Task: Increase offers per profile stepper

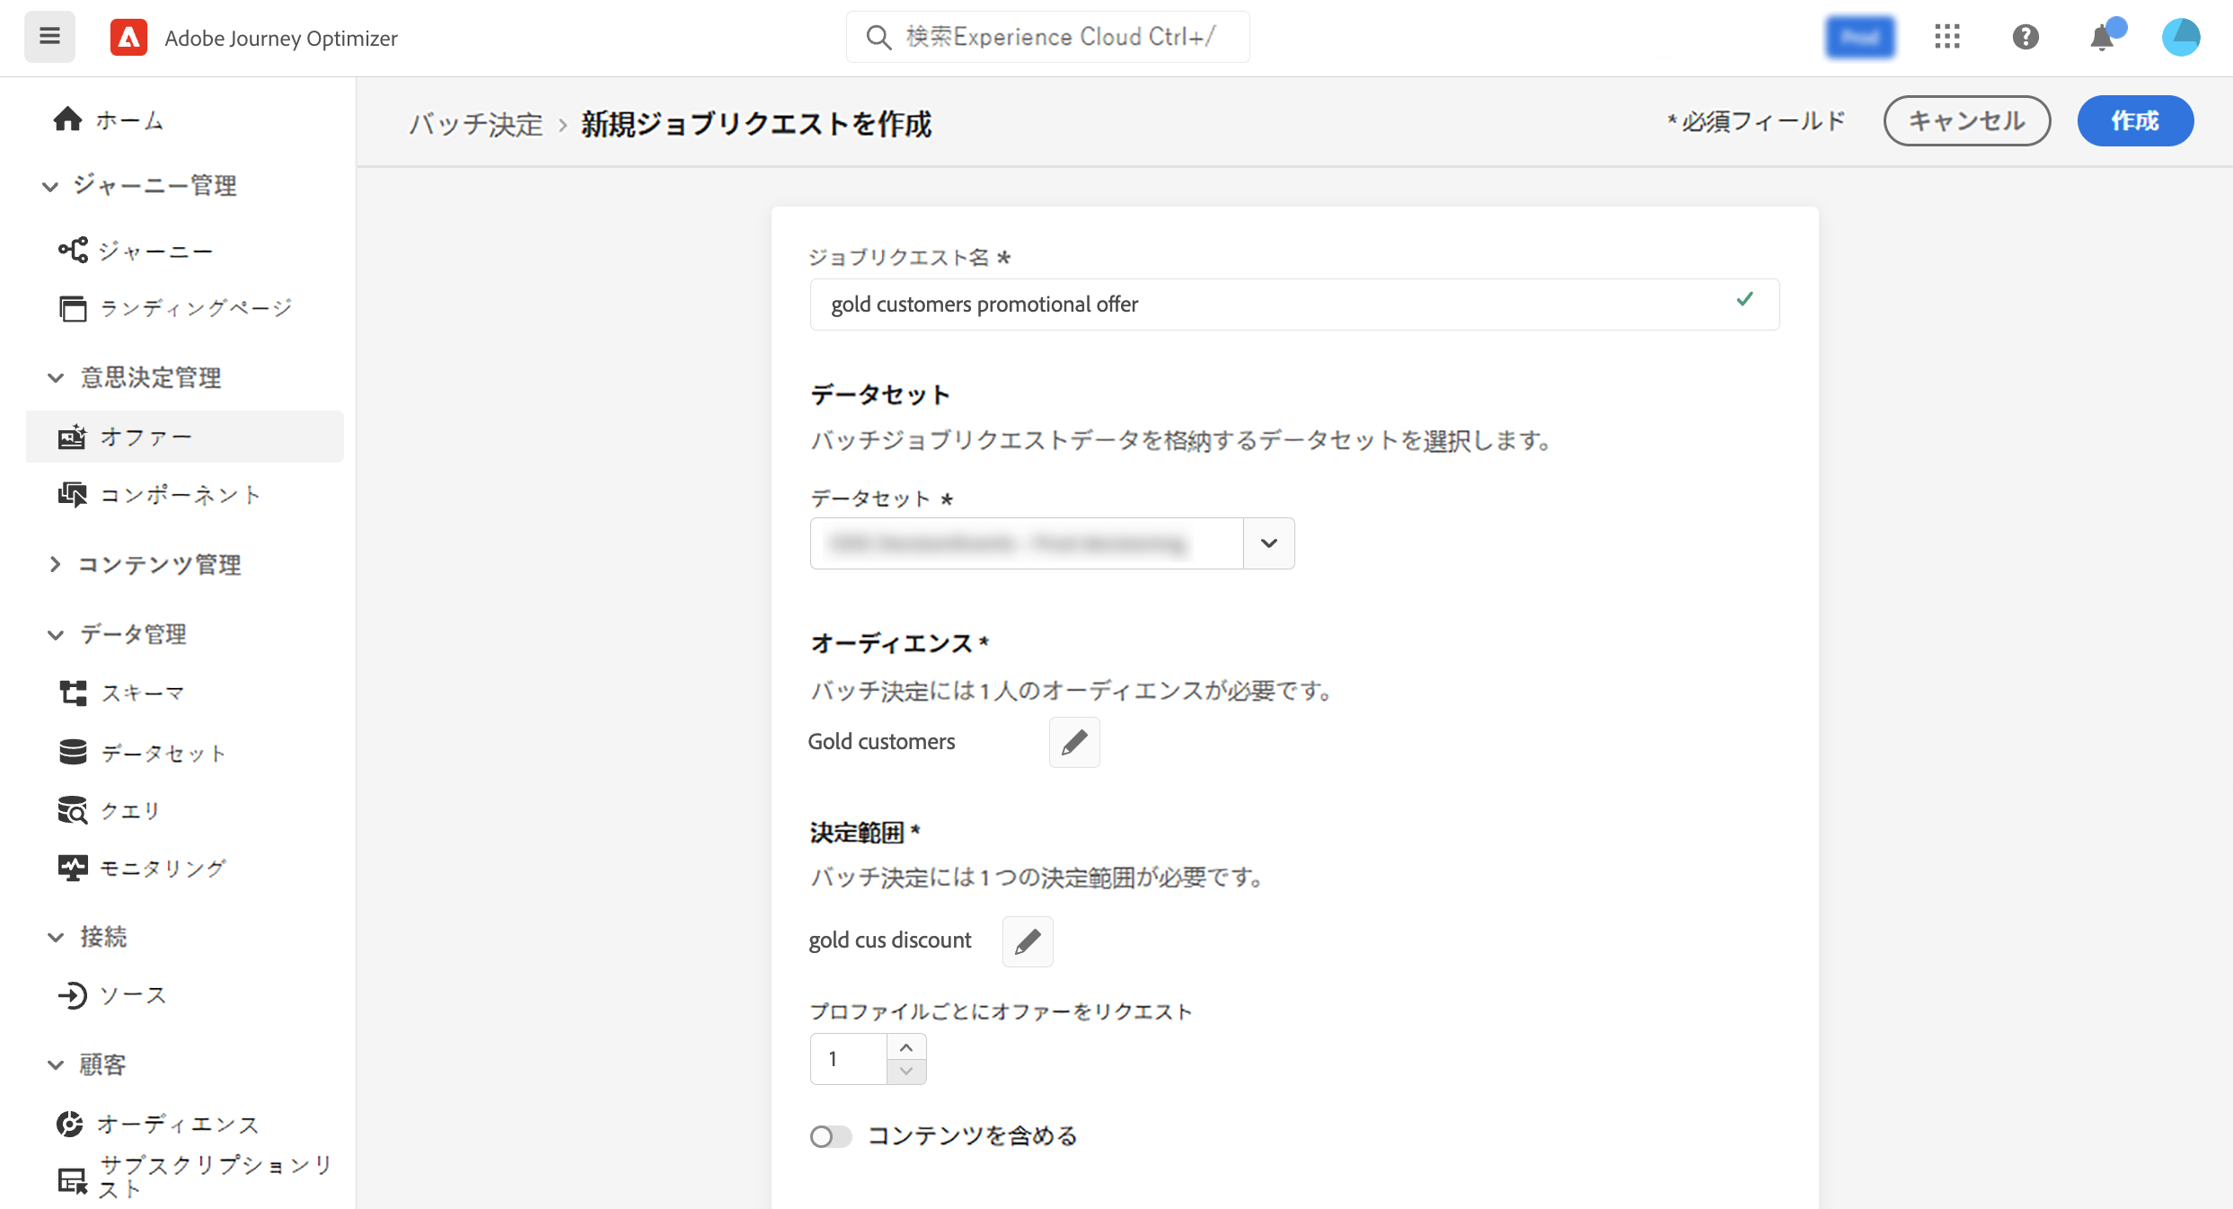Action: [906, 1047]
